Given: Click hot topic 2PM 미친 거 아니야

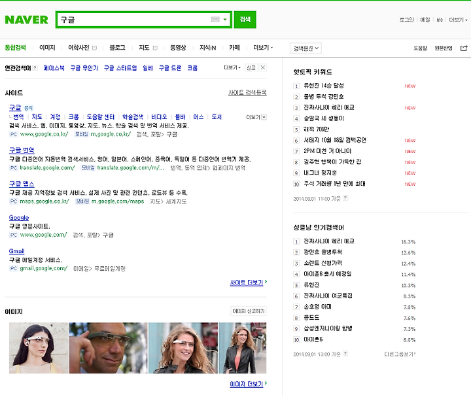Looking at the screenshot, I should [x=328, y=151].
